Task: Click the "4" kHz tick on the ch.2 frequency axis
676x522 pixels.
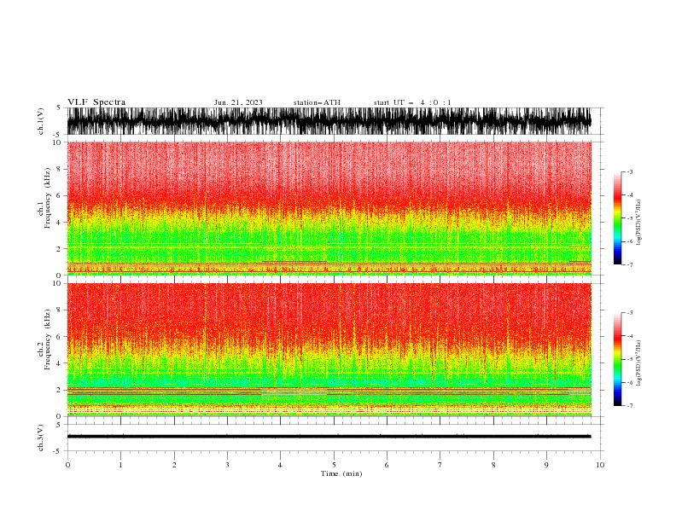Action: click(x=59, y=363)
